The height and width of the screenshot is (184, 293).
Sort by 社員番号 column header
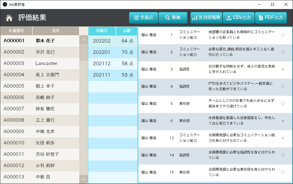tap(16, 31)
